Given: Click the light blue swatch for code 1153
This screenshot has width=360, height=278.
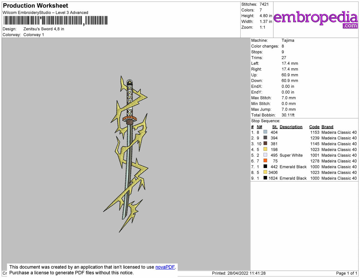Looking at the screenshot, I should [265, 132].
